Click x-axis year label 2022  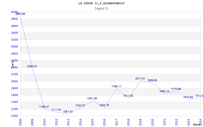pos(176,122)
